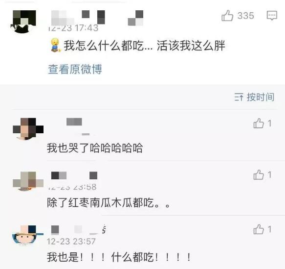This screenshot has width=285, height=269.
Task: Select comment text 我怎么什么都吃… 活该我这么胖
Action: [144, 46]
